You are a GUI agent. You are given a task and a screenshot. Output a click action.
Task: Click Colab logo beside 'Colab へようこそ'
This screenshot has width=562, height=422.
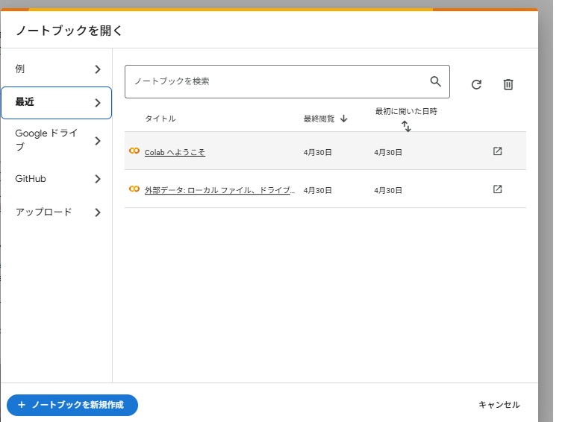pyautogui.click(x=134, y=151)
